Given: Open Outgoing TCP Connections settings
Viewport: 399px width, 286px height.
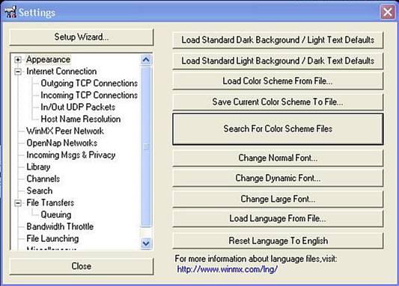Looking at the screenshot, I should click(x=89, y=83).
